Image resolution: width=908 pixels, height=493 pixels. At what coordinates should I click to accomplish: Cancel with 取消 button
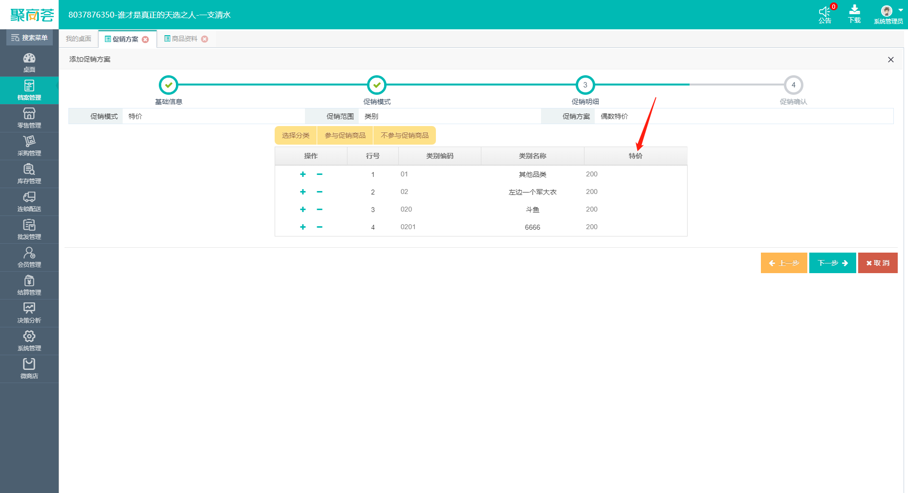point(878,263)
